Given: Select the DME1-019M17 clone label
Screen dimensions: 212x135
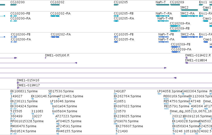Looking at the screenshot, I should pyautogui.click(x=28, y=85).
